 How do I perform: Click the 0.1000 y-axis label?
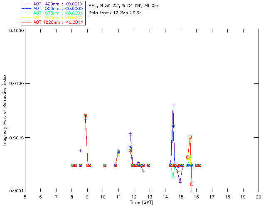coord(16,30)
